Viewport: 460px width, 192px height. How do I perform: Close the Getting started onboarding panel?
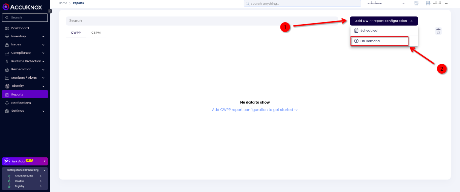point(44,170)
